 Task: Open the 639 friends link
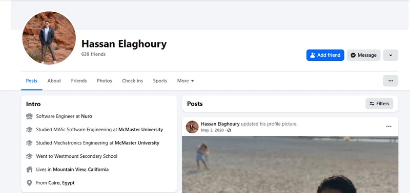coord(93,54)
